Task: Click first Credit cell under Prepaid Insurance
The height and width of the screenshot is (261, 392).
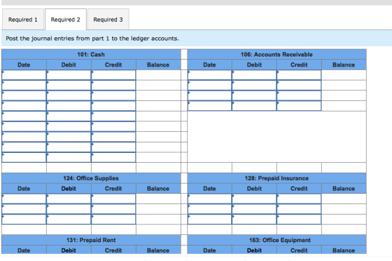Action: tap(299, 199)
